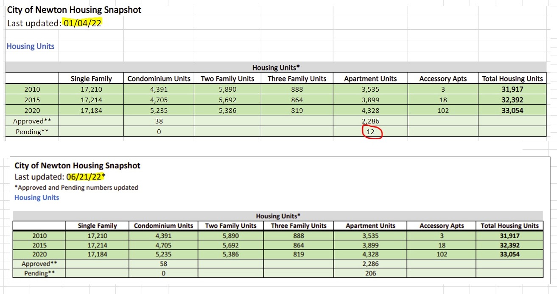Click the "Approved and Pending numbers updated" note
Screen dimensions: 557x294
(x=76, y=188)
